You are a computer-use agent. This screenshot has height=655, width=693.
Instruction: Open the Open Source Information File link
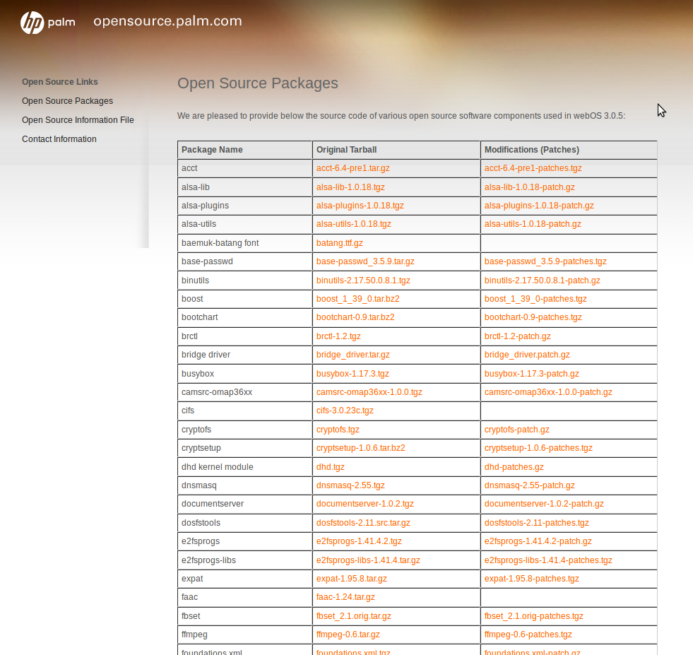point(78,120)
